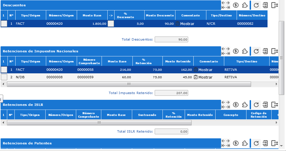
Task: Click the enter-arrow icon in Retenciones de ISLR header
Action: [265, 105]
